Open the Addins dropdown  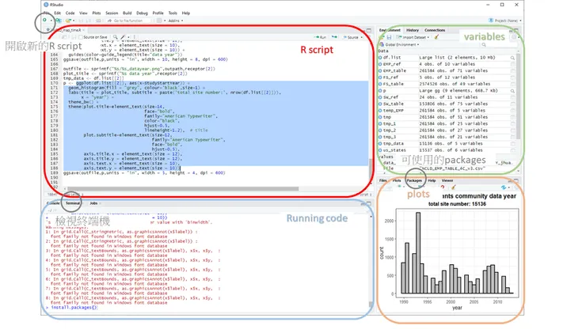[176, 21]
